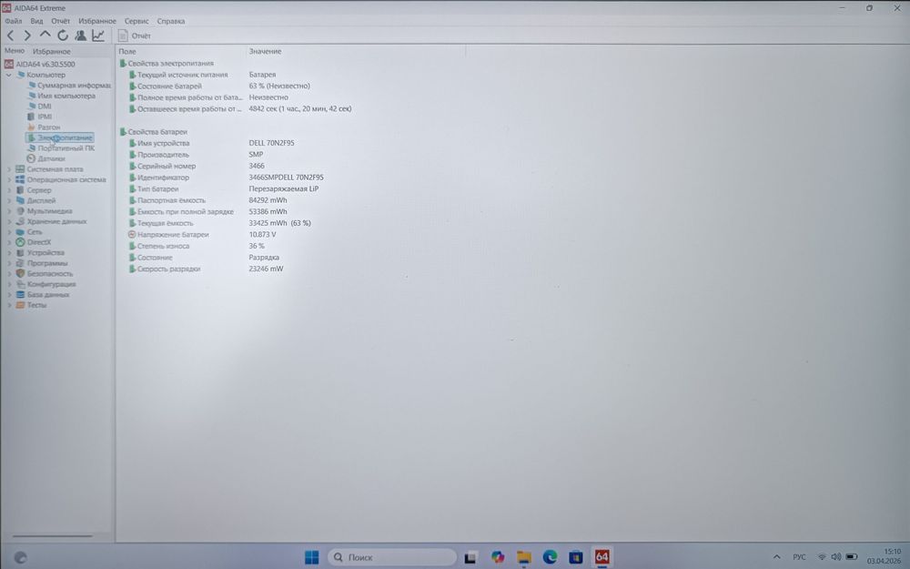The width and height of the screenshot is (910, 569).
Task: Expand the Дисплей tree node
Action: tap(9, 201)
